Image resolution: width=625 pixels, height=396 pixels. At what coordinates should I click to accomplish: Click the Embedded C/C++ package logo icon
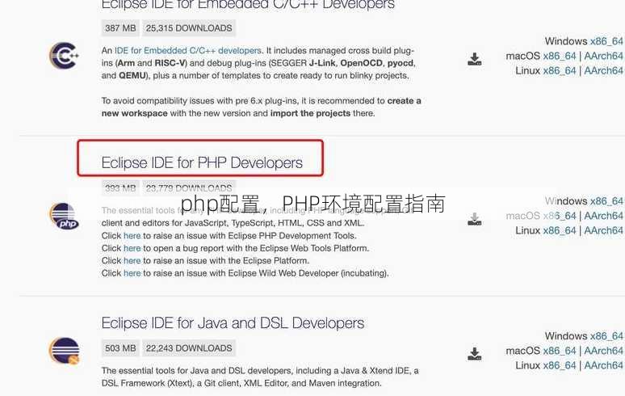click(64, 56)
